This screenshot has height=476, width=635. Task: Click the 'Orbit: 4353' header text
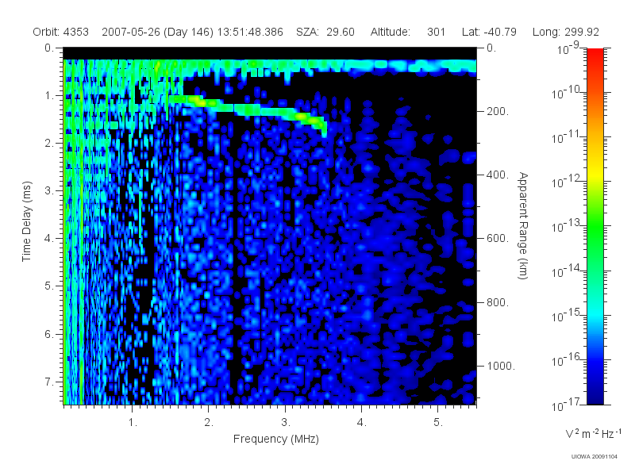click(61, 32)
